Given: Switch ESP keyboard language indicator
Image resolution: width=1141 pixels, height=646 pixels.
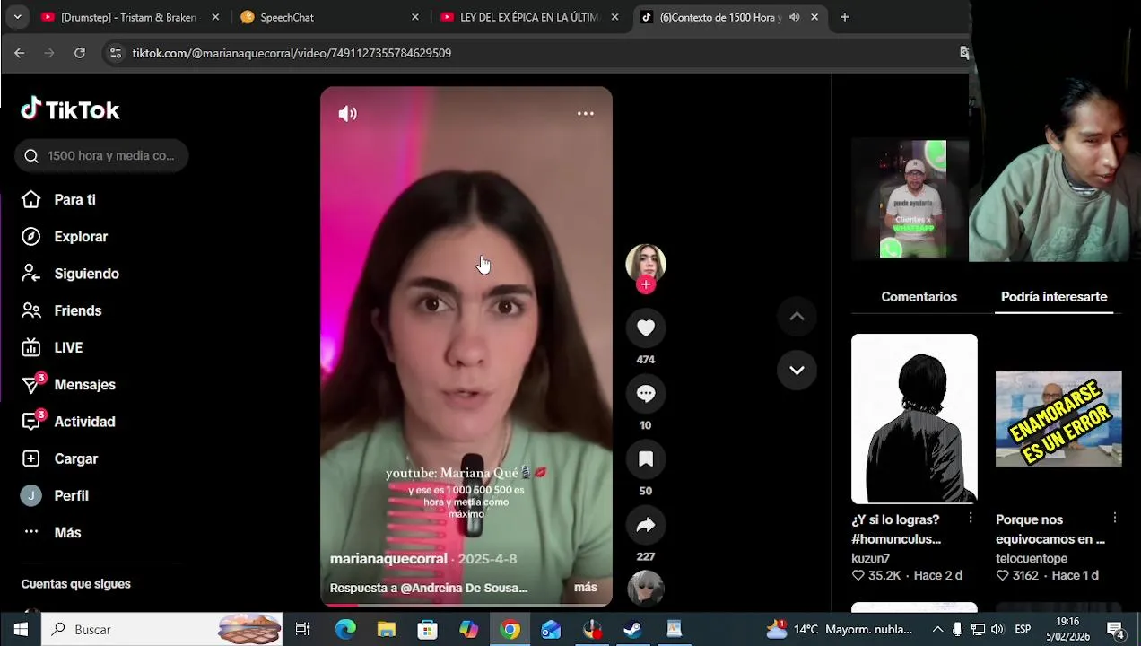Looking at the screenshot, I should 1023,630.
